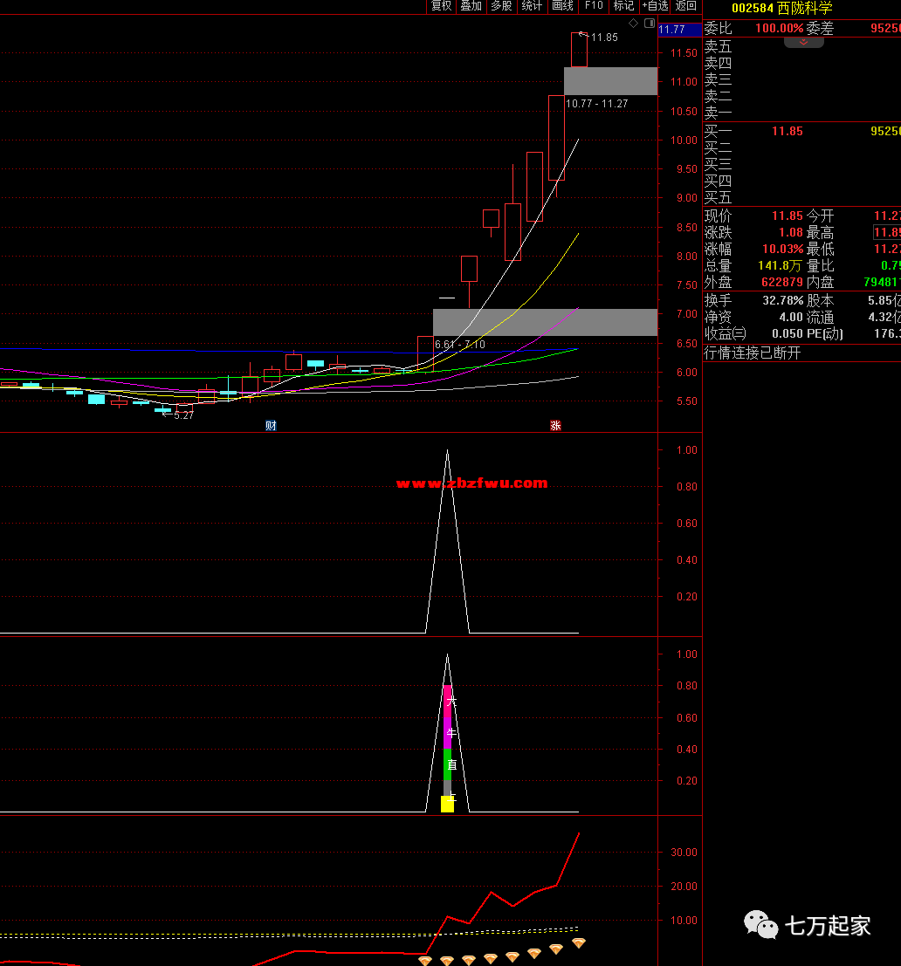Click the 002584 西陇科学 stock title
The width and height of the screenshot is (901, 966).
(x=781, y=8)
